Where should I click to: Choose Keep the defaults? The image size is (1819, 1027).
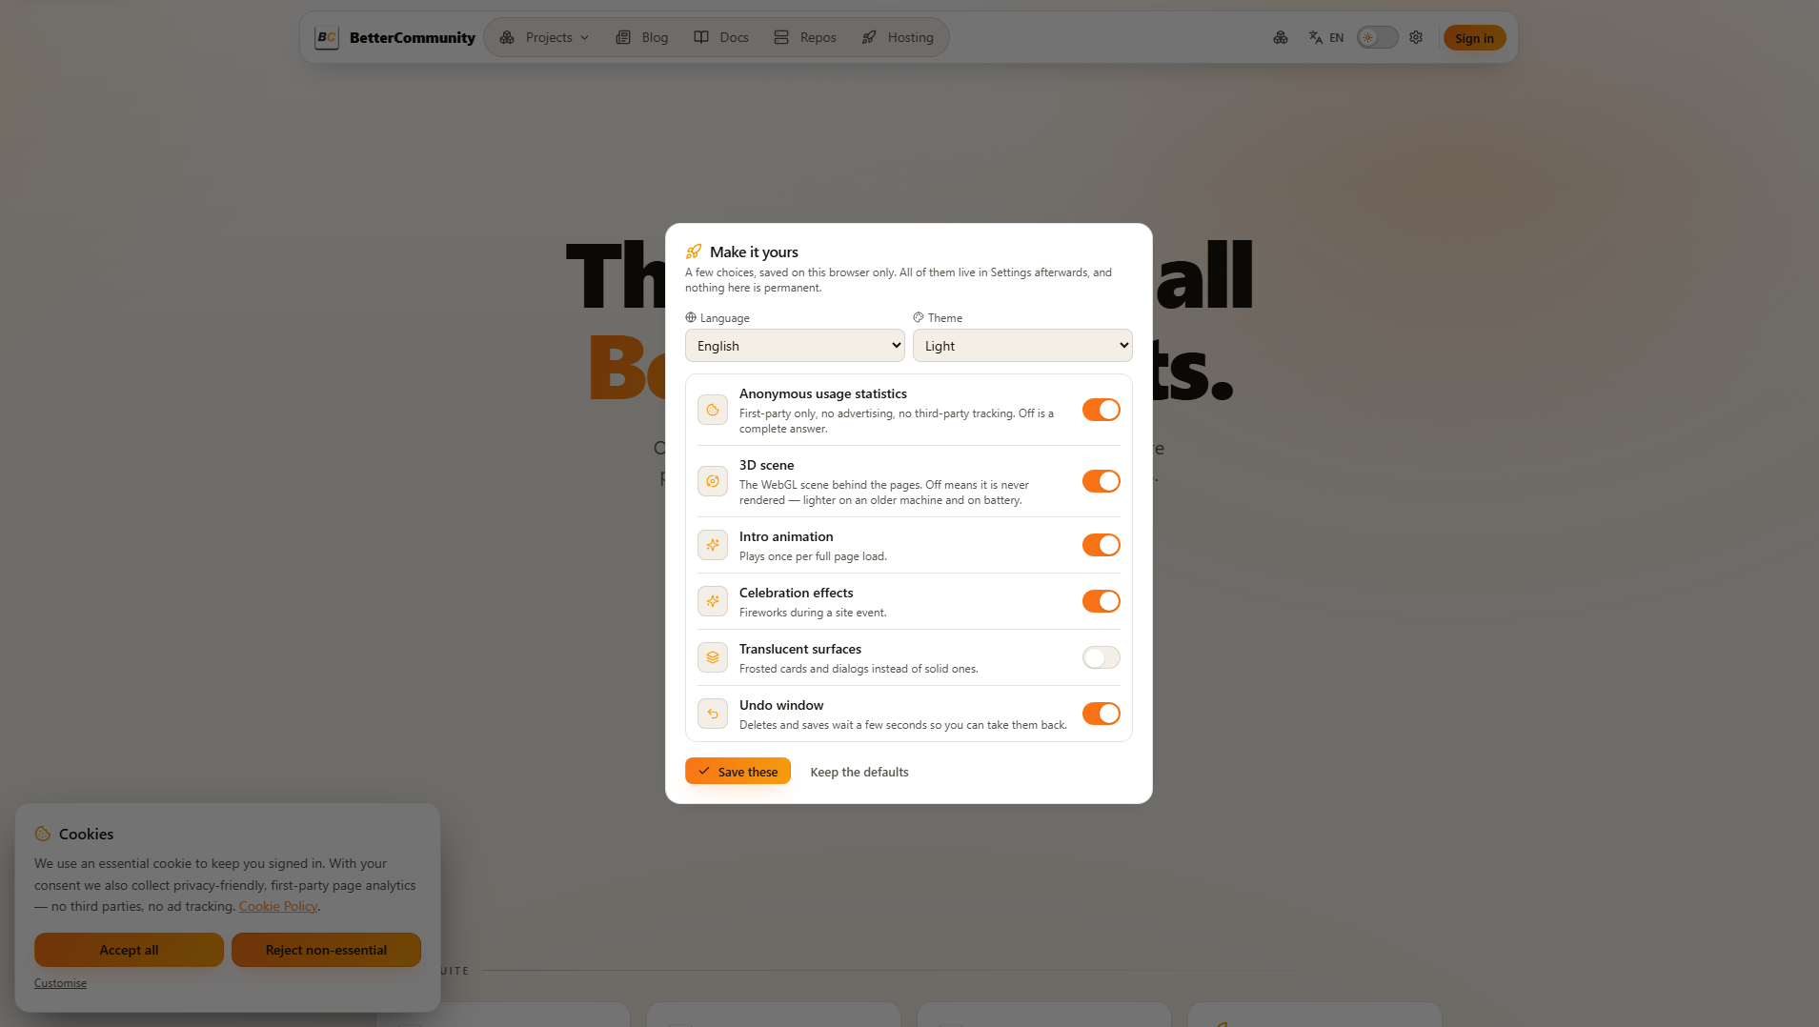(x=859, y=772)
